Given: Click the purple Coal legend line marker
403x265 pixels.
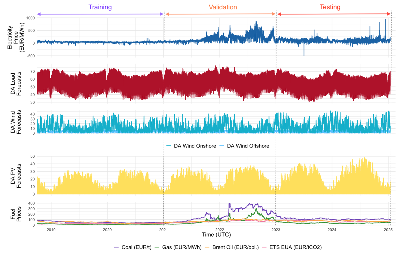Looking at the screenshot, I should [116, 247].
